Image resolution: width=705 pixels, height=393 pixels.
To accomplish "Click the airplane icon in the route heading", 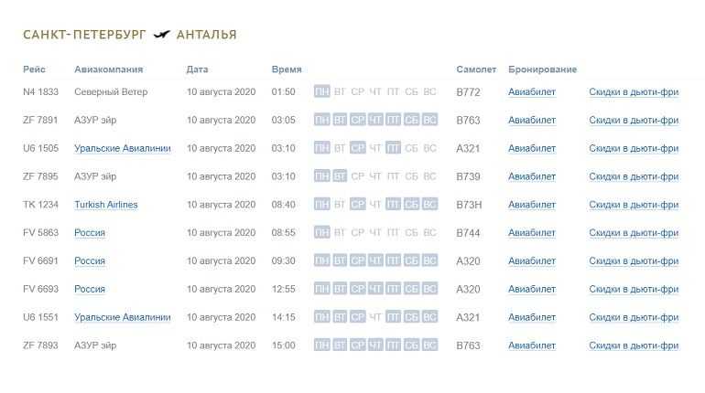I will click(161, 35).
